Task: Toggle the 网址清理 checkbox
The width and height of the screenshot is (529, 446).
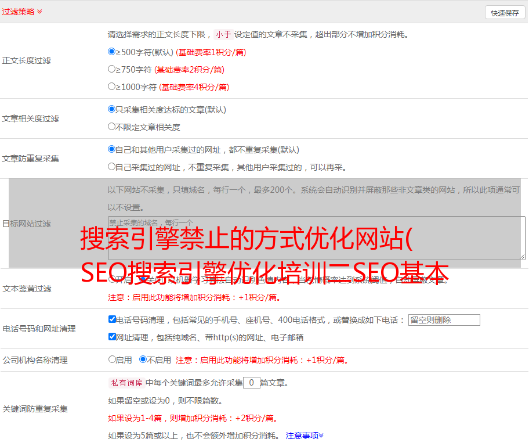Action: click(x=113, y=337)
